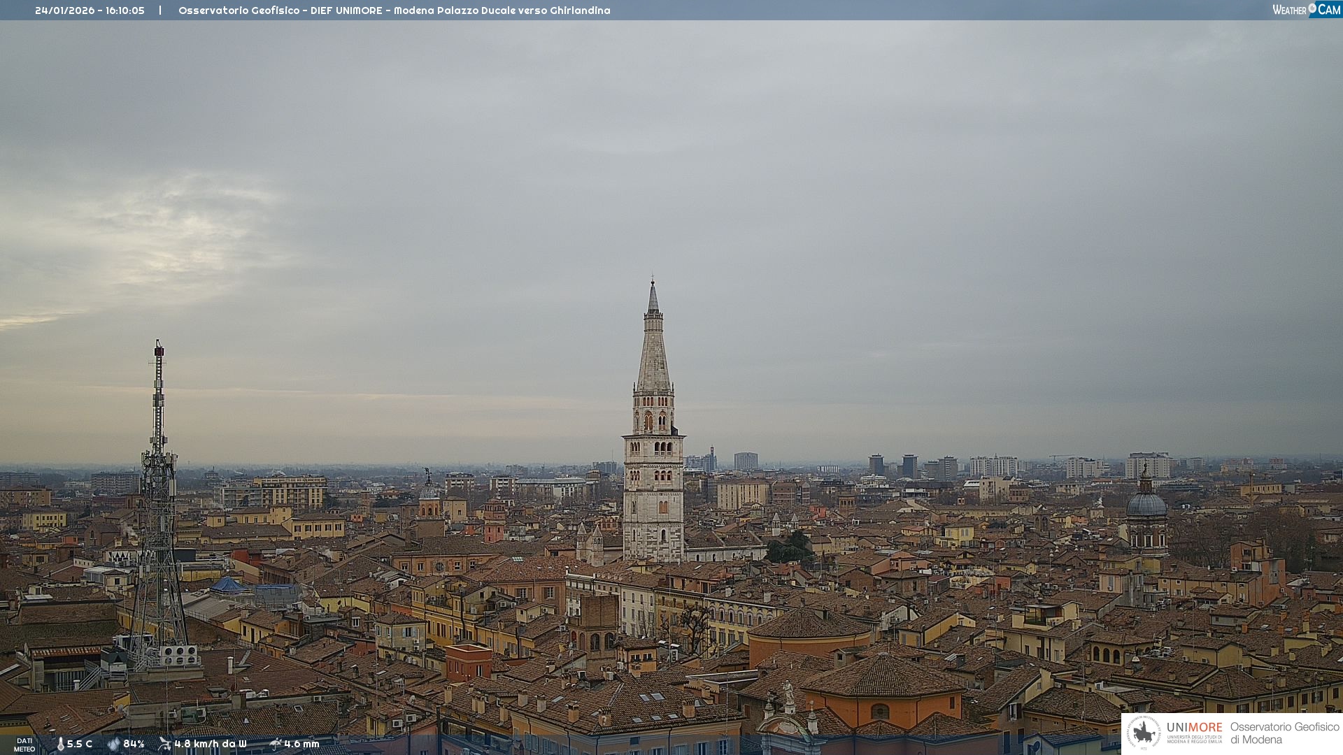Click the rain umbrella icon
The image size is (1343, 755).
pos(275,744)
